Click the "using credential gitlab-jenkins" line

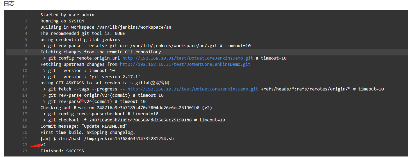tap(80, 40)
